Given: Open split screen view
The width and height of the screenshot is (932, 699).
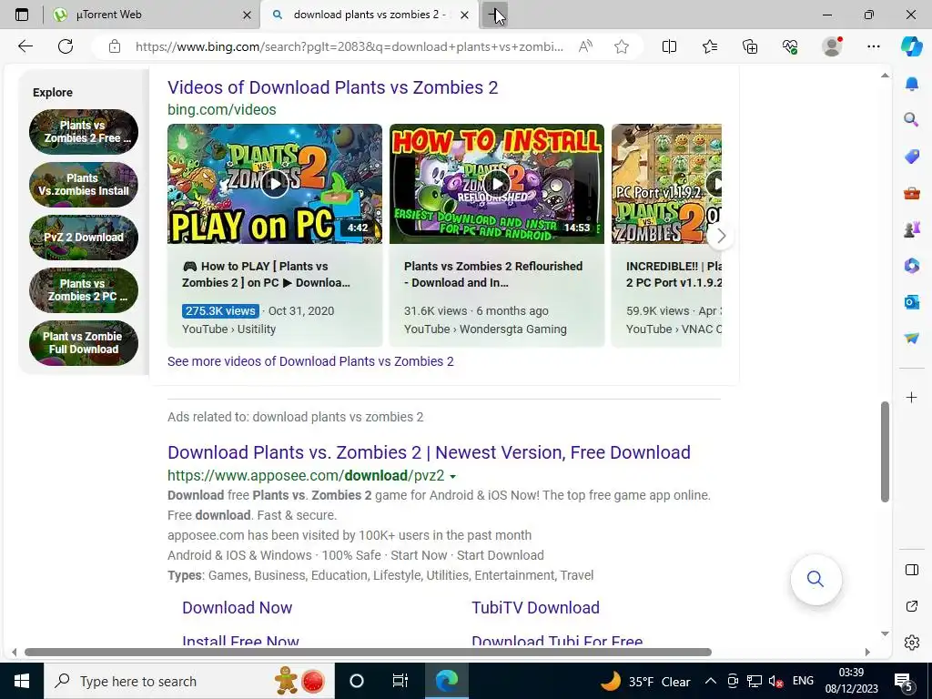Looking at the screenshot, I should point(669,46).
